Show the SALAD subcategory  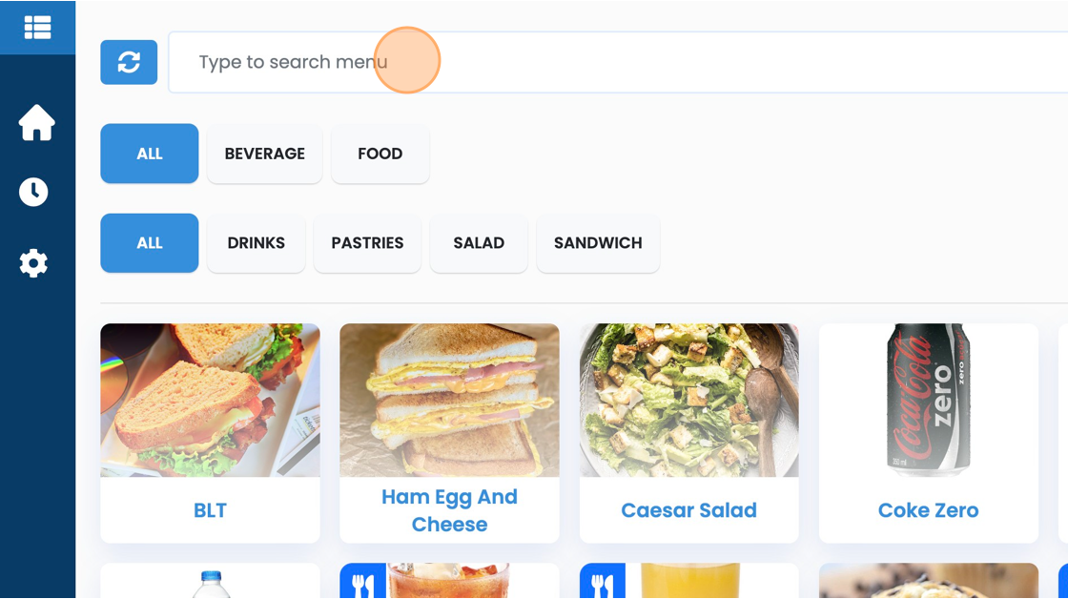(479, 243)
